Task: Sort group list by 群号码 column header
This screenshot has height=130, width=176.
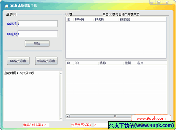Action: 83,20
